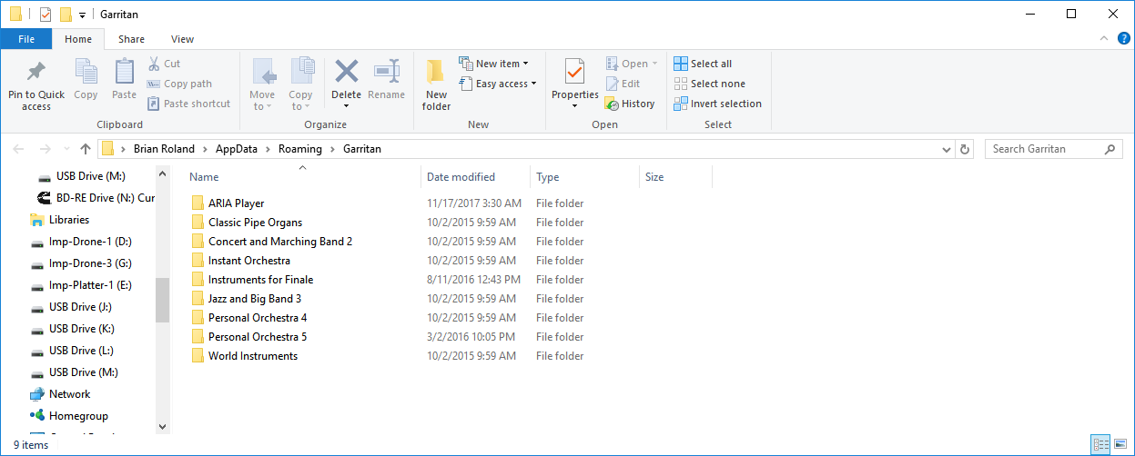This screenshot has width=1135, height=456.
Task: Open the File menu tab
Action: tap(26, 39)
